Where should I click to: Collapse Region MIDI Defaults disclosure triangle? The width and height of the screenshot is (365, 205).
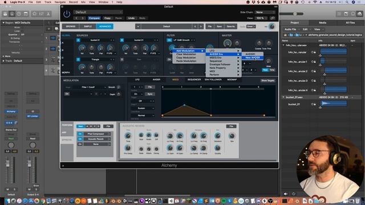click(3, 23)
